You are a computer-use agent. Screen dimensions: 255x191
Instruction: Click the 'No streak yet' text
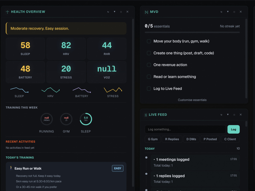click(x=230, y=26)
